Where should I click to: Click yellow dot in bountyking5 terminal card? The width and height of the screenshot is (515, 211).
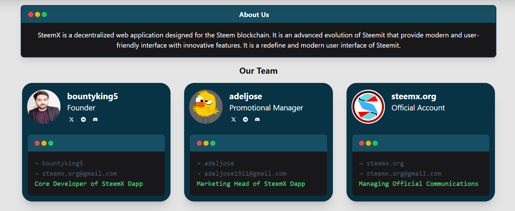point(44,143)
